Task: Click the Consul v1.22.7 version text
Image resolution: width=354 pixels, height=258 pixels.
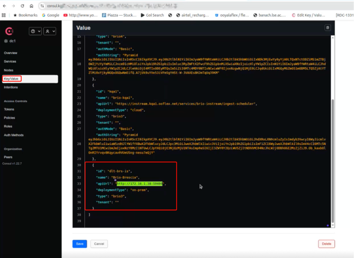Action: [x=12, y=163]
